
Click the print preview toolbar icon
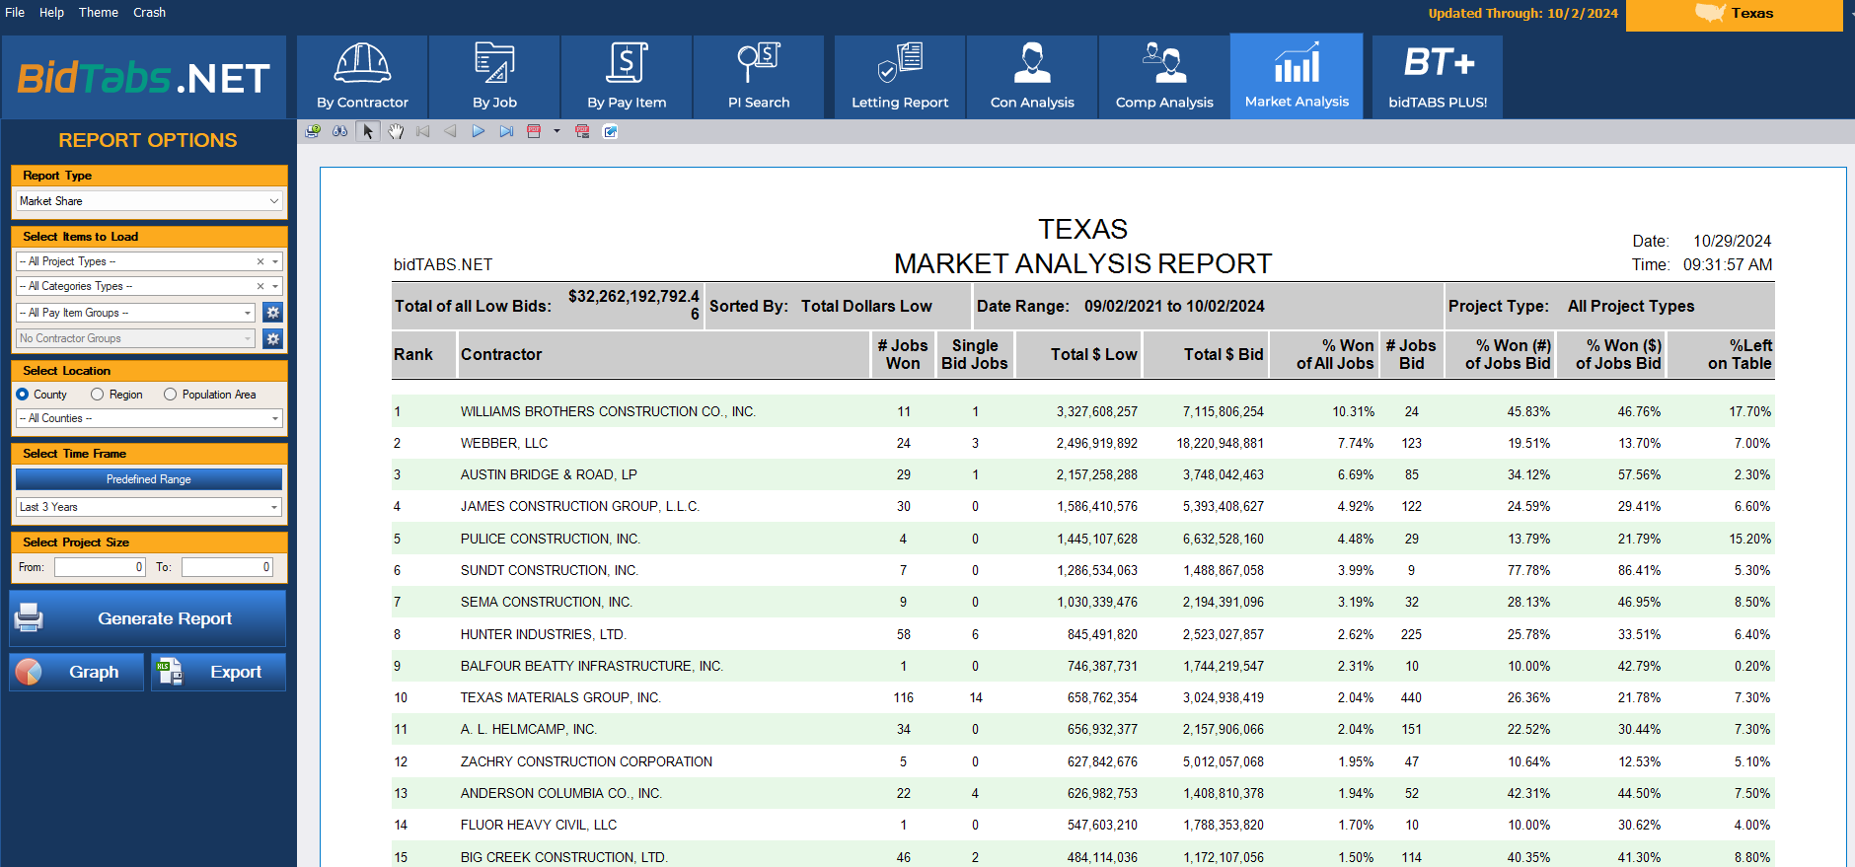click(313, 131)
